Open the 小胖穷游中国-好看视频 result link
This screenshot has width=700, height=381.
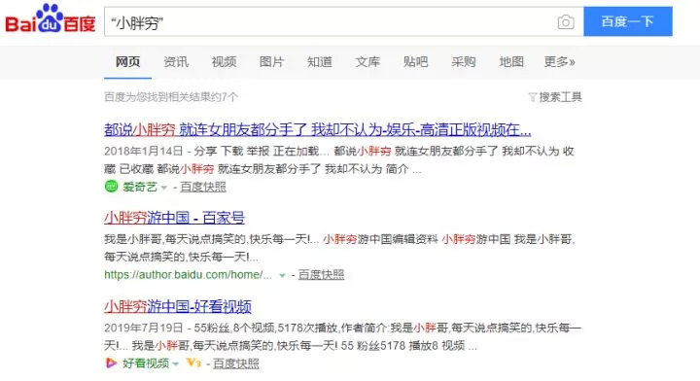pos(178,306)
